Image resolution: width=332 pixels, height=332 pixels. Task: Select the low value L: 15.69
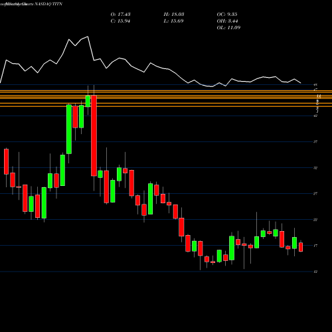point(173,21)
